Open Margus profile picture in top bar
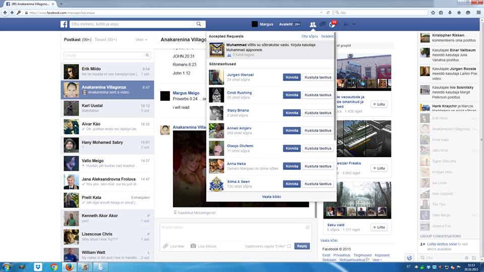 (x=255, y=24)
